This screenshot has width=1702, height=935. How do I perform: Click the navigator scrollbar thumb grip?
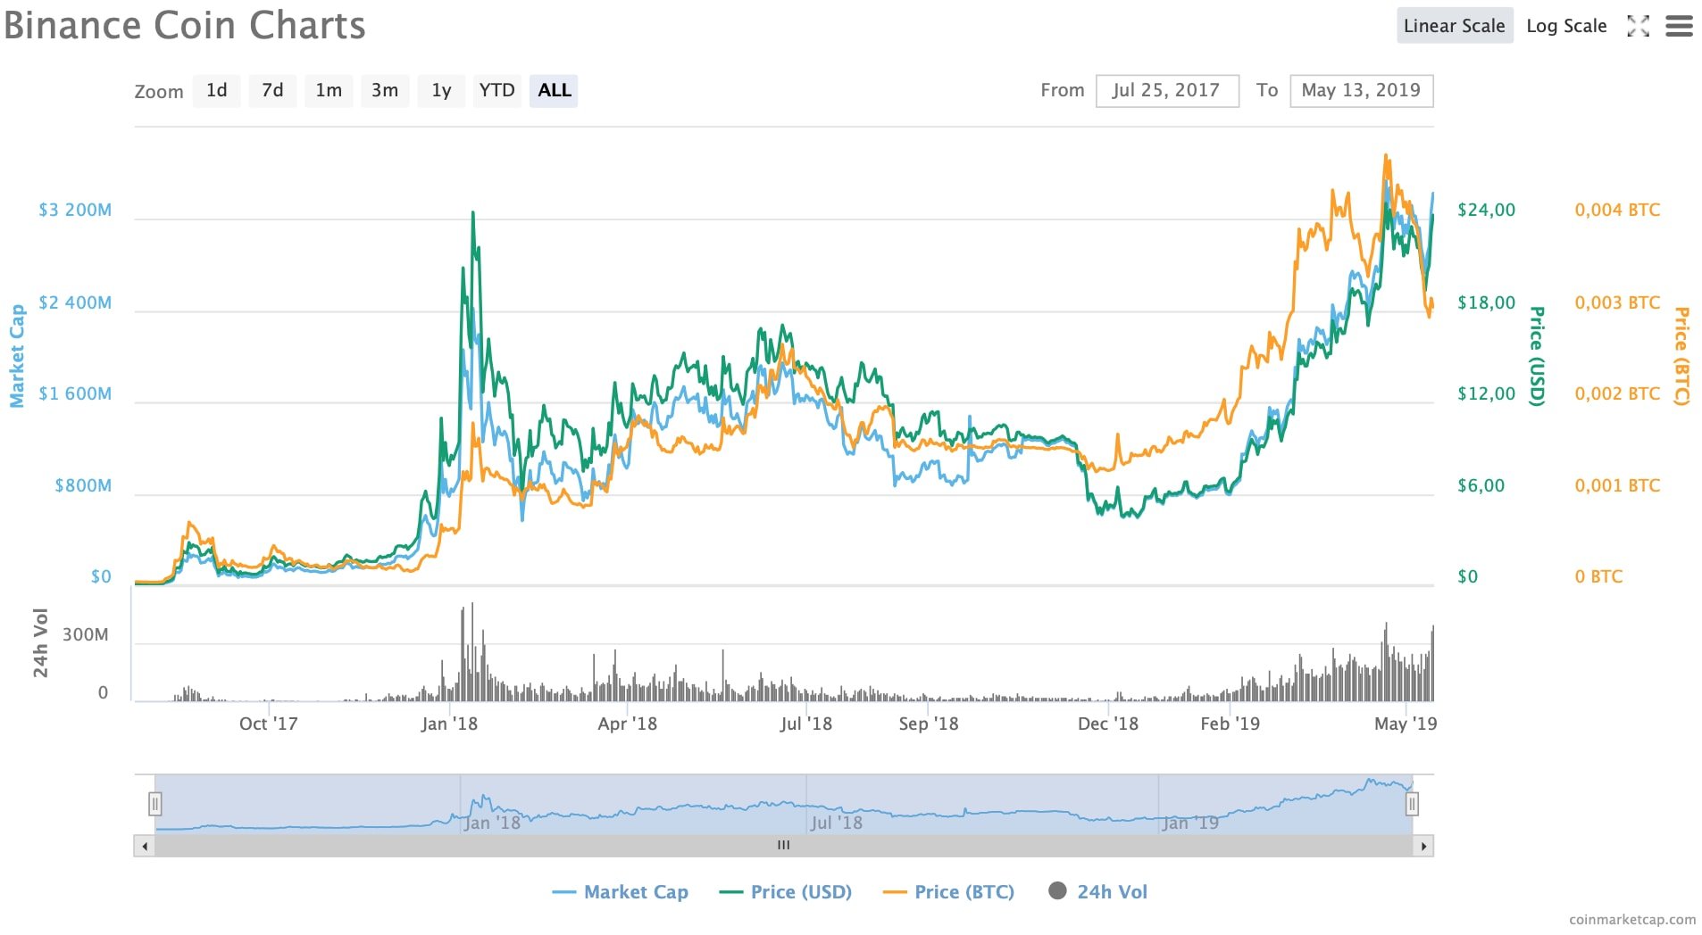(783, 846)
